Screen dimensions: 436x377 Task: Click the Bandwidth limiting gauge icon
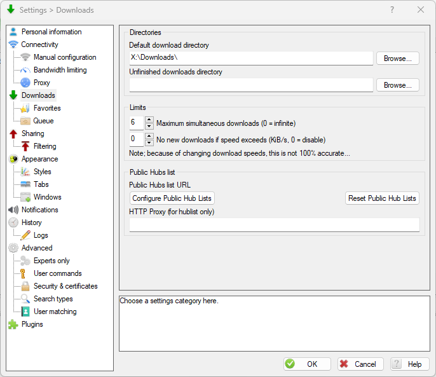[25, 70]
